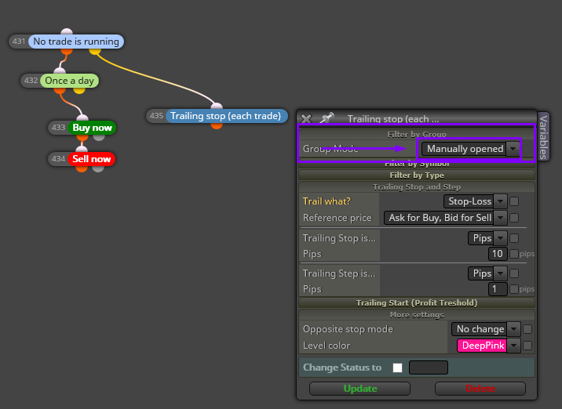Click gray output dot of 'Buy now'
This screenshot has height=409, width=562.
99,137
